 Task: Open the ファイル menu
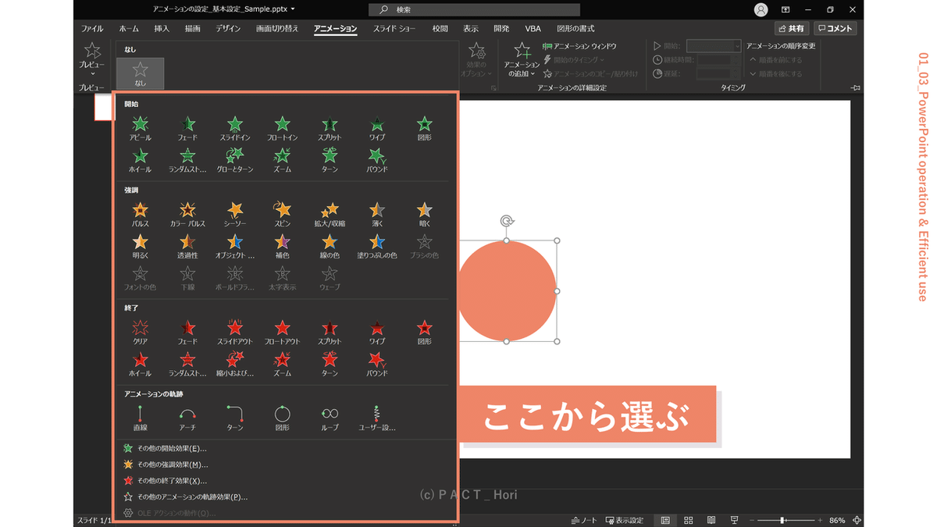tap(92, 29)
